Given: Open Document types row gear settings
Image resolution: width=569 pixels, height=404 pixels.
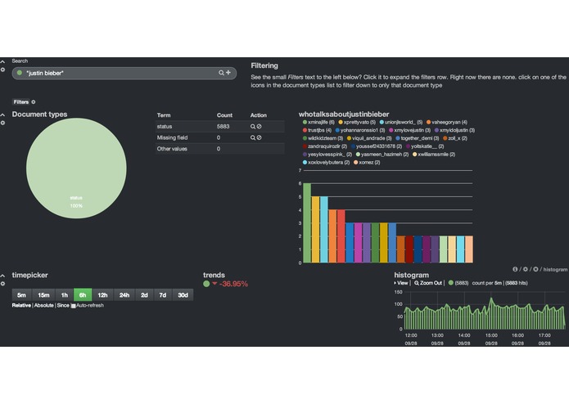Looking at the screenshot, I should [2, 123].
